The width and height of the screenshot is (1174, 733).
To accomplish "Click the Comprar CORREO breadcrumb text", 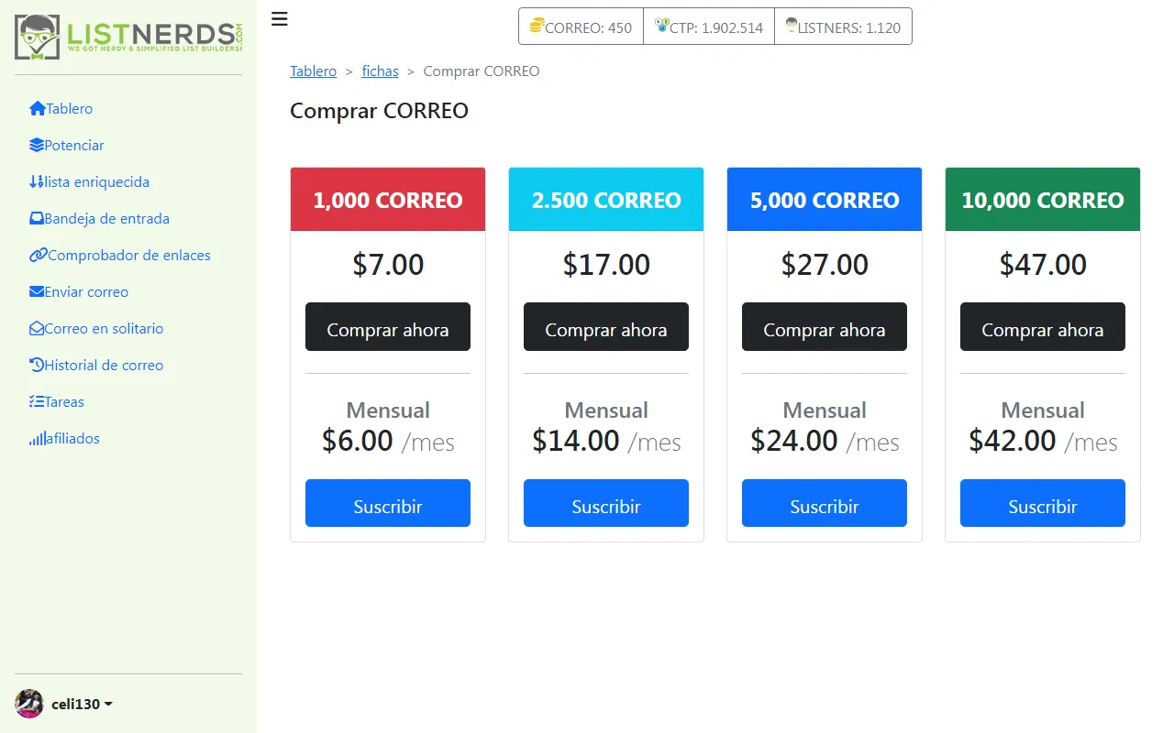I will [x=482, y=71].
